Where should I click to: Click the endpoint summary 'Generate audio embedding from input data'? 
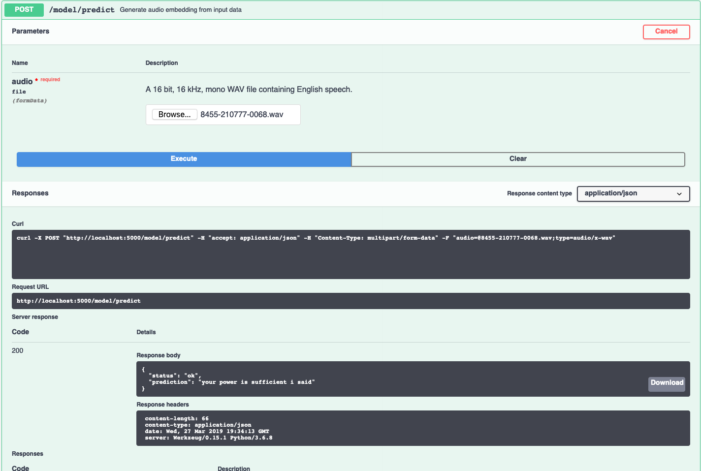click(x=181, y=10)
